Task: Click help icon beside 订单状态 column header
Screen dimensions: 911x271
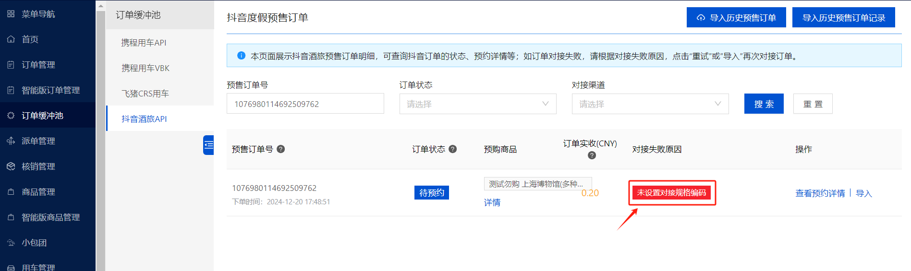Action: [452, 149]
